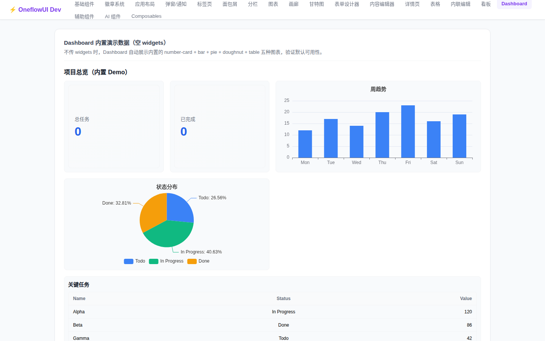Open the 甘特图 navigation tab

coord(316,4)
